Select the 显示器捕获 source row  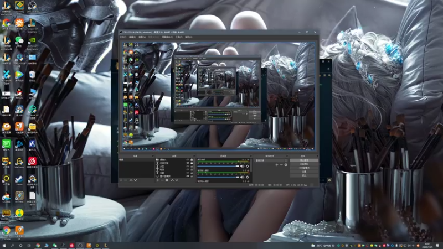[x=174, y=176]
